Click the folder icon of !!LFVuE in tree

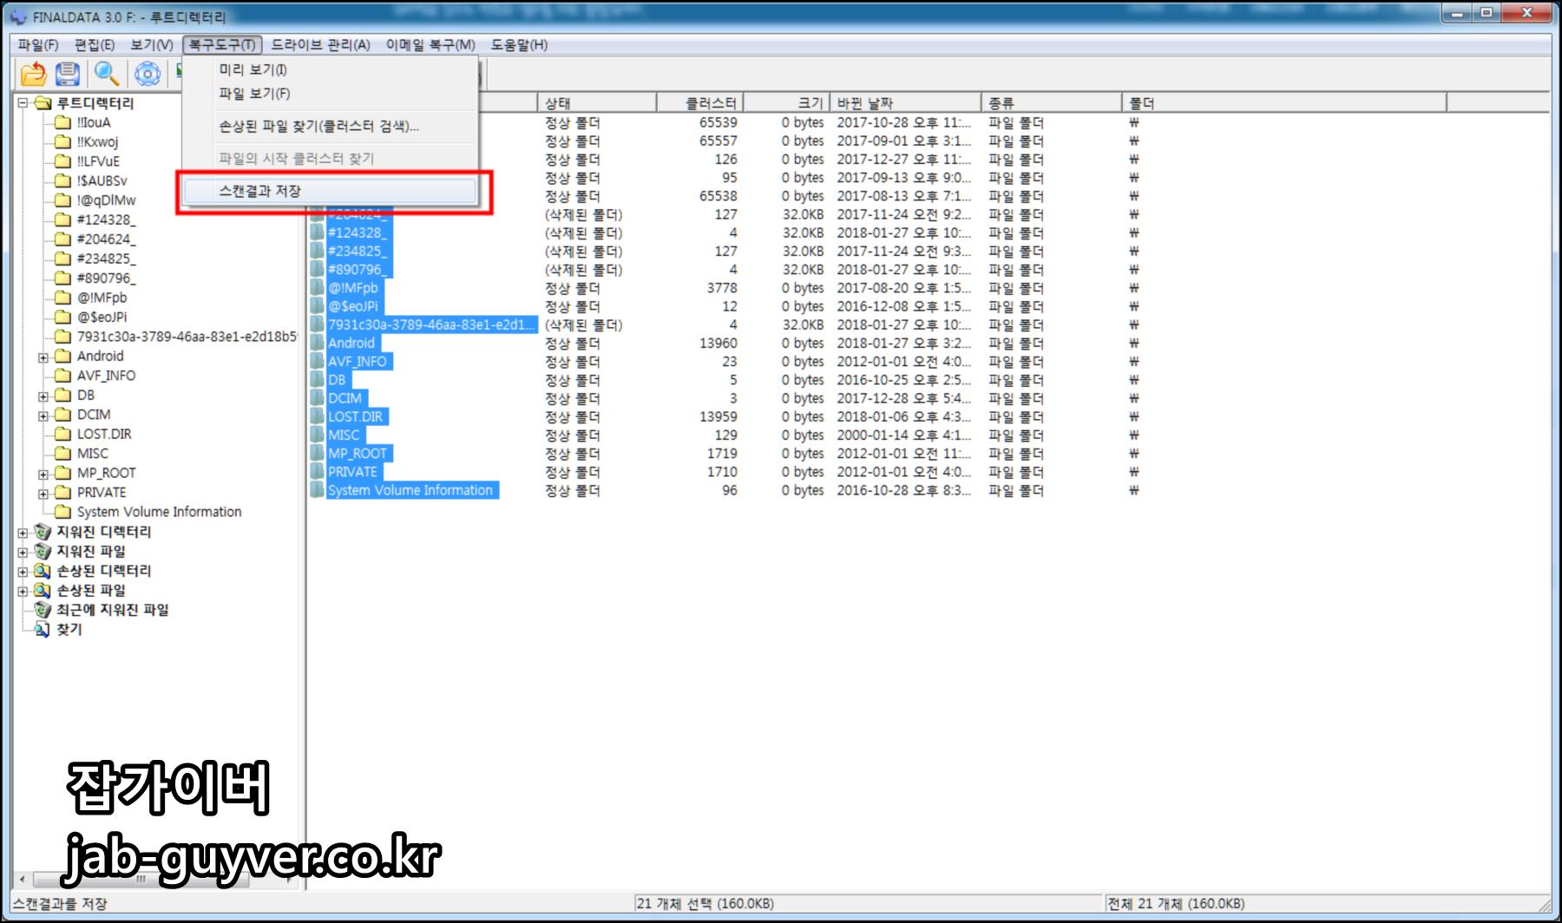(62, 161)
